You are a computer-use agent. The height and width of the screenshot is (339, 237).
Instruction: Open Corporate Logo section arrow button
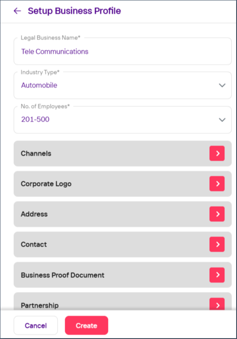point(217,184)
